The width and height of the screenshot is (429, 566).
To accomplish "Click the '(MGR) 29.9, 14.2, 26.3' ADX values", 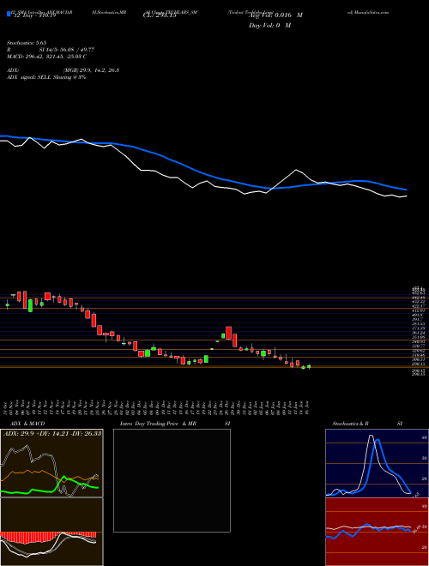I will 91,70.
